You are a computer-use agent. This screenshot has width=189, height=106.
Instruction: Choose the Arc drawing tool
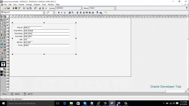coord(5,26)
